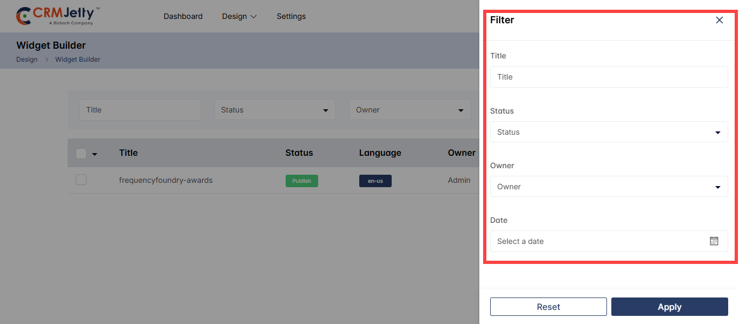Focus the Title field in Filter panel
The width and height of the screenshot is (739, 324).
609,77
